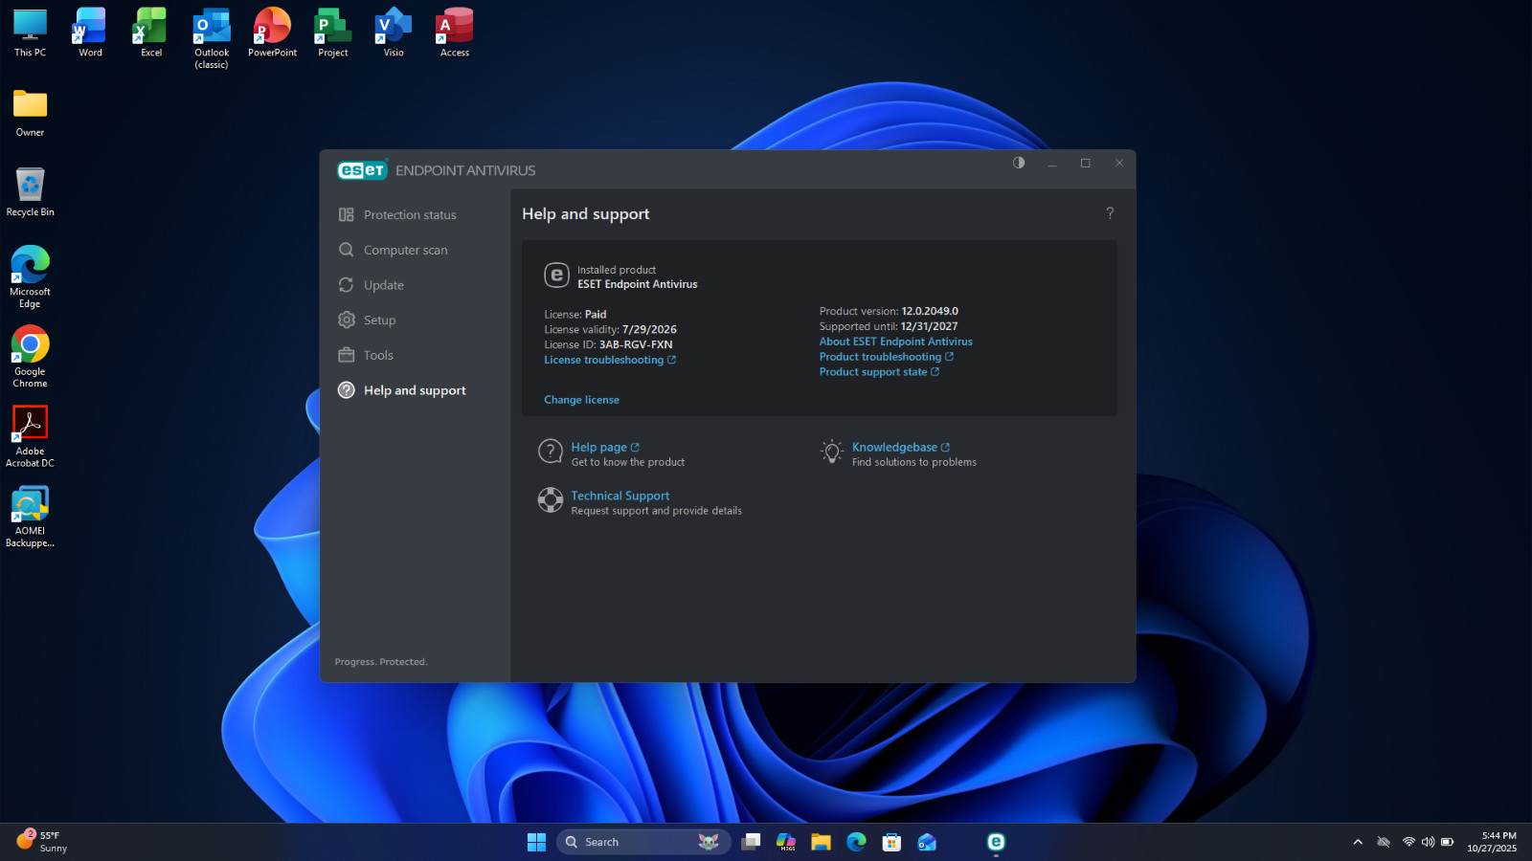Screen dimensions: 1532x861
Task: Click the installed product ESET 'e' icon
Action: (556, 276)
